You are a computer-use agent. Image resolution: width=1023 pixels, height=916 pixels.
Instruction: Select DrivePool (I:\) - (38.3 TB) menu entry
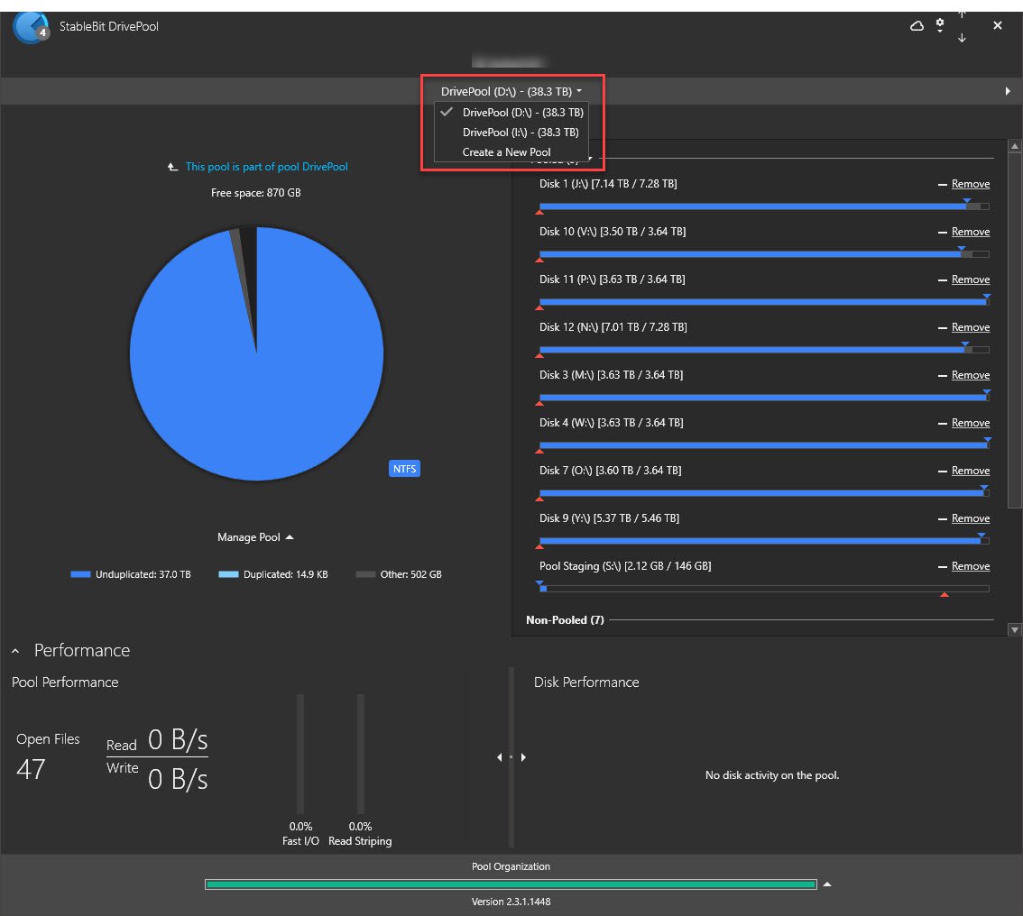click(512, 133)
